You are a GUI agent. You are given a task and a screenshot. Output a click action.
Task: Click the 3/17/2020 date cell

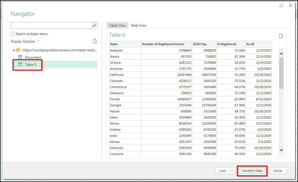(259, 123)
